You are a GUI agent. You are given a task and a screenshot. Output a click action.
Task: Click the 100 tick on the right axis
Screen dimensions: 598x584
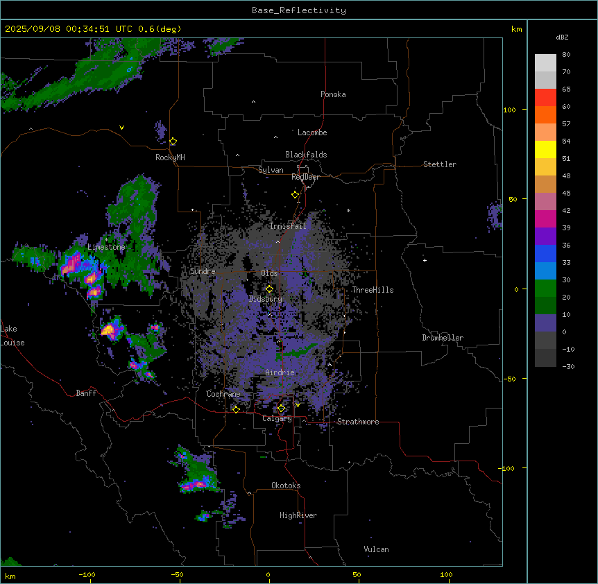(x=509, y=110)
